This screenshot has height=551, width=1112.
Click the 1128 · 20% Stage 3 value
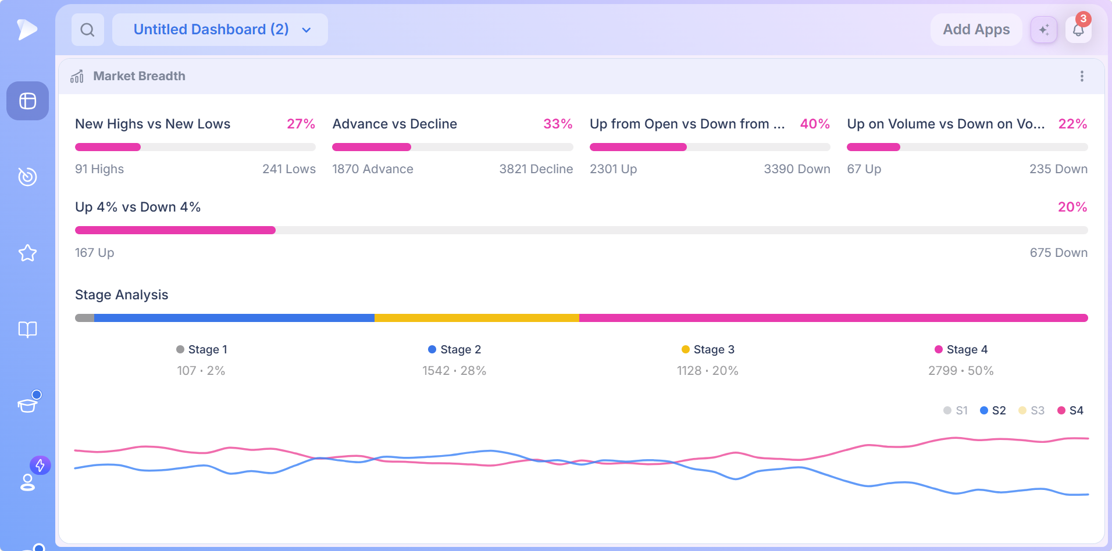tap(708, 371)
